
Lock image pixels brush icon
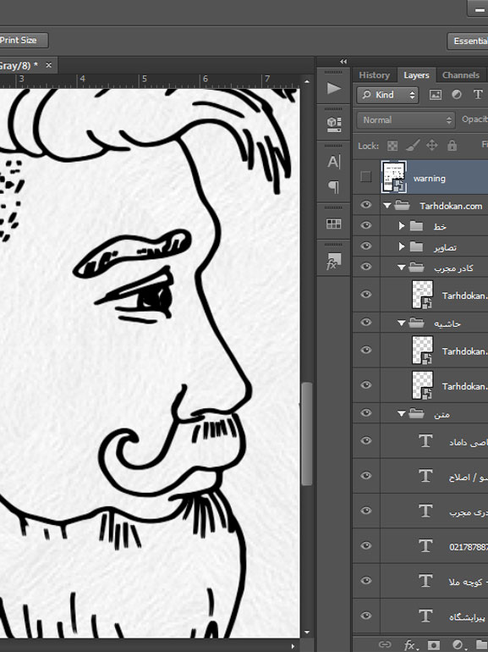point(412,145)
